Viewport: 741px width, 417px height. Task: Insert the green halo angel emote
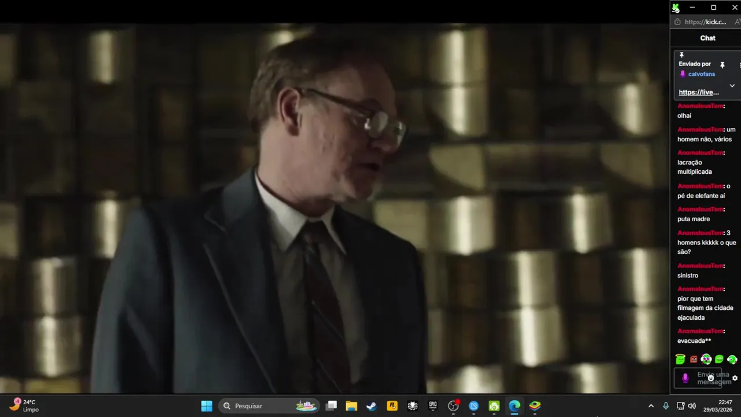click(681, 360)
